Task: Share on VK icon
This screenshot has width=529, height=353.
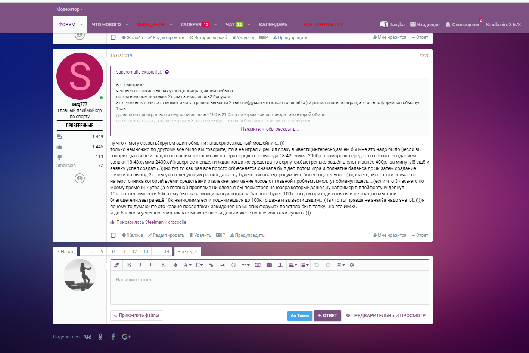Action: [x=88, y=337]
